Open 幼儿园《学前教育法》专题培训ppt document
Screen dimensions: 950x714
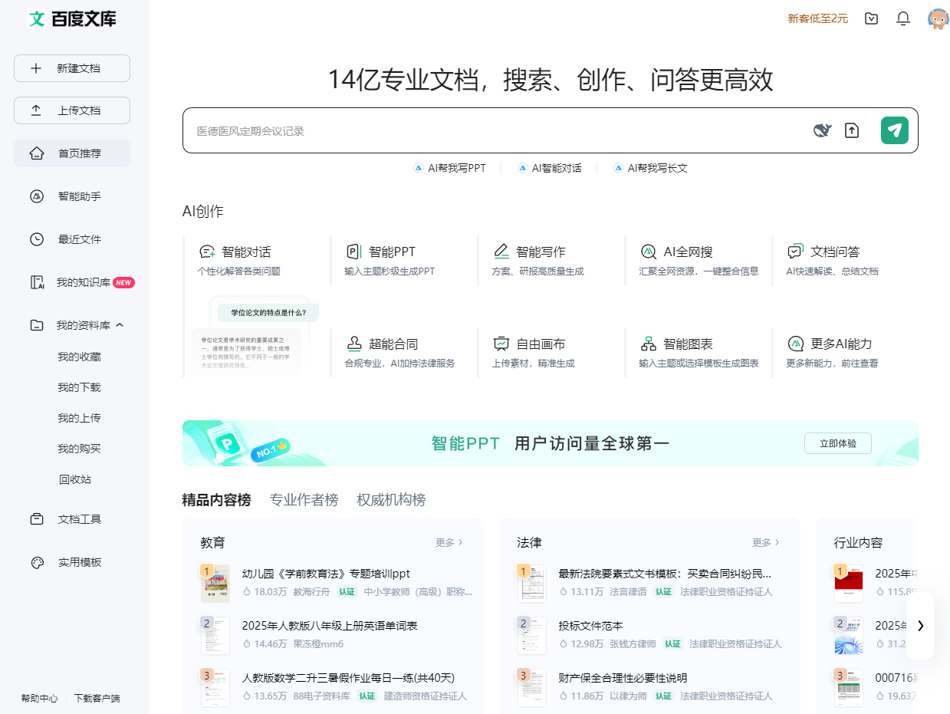(x=326, y=574)
